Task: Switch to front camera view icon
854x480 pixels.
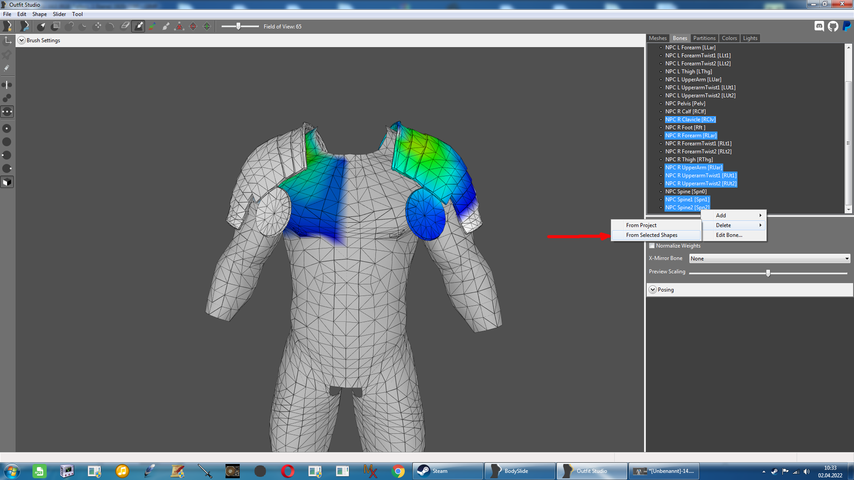Action: (x=7, y=128)
